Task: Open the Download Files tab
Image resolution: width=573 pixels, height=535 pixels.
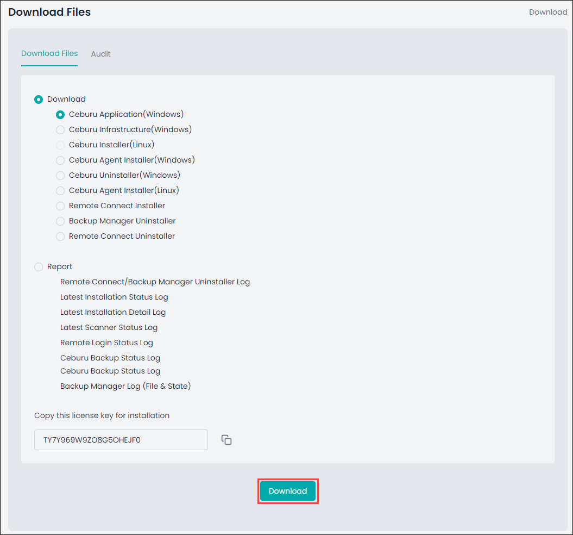Action: click(49, 53)
